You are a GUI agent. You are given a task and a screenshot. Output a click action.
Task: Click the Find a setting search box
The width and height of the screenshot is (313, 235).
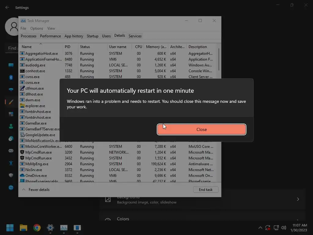[x=12, y=48]
